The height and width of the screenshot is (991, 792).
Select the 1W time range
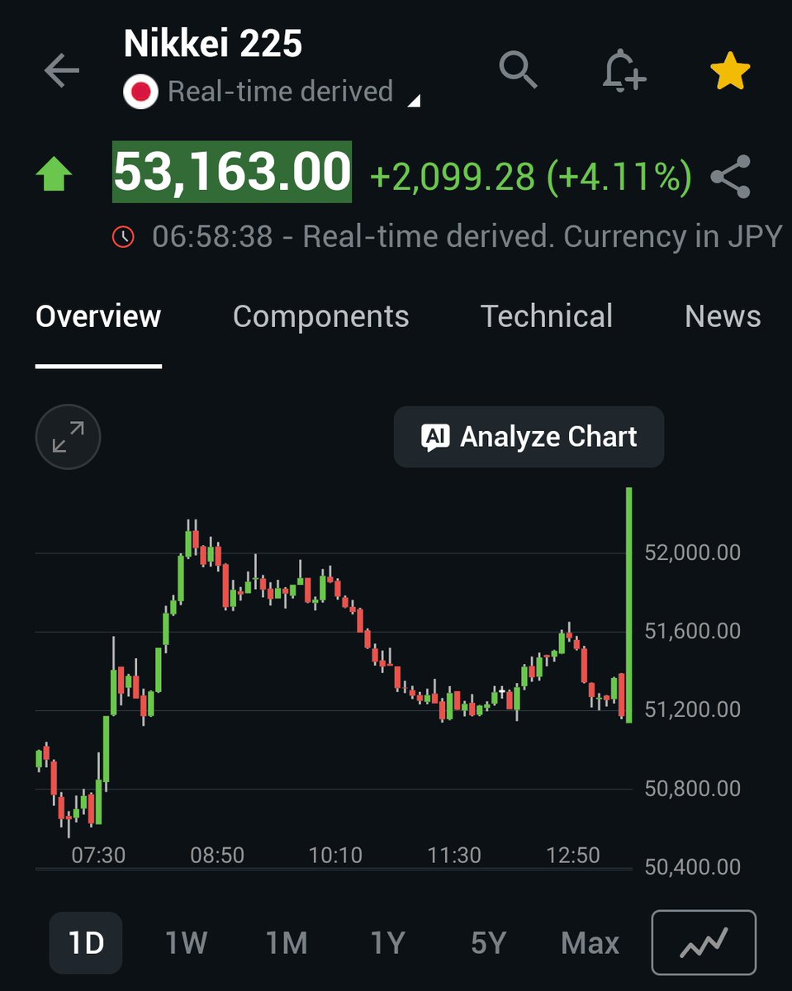(x=186, y=942)
